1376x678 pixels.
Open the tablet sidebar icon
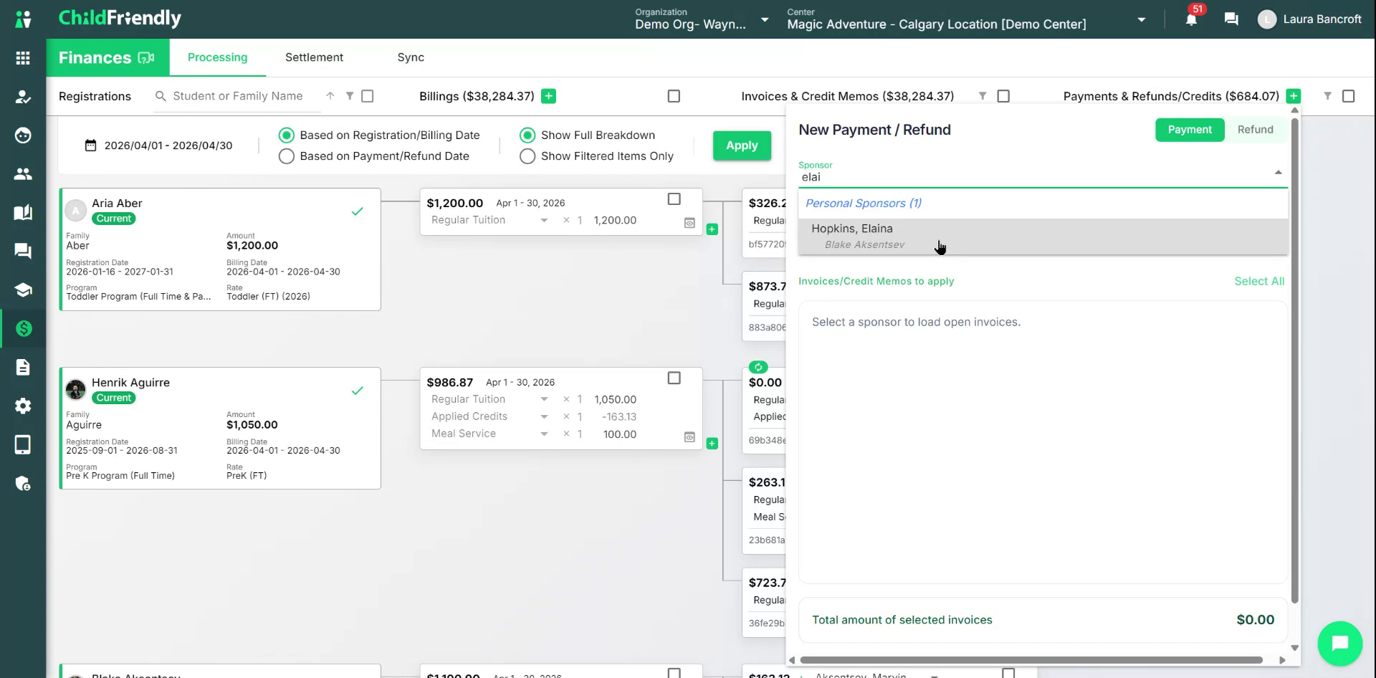point(23,444)
